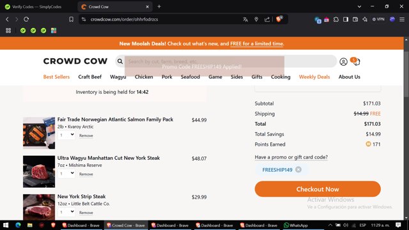Open the Windows Start menu
The width and height of the screenshot is (409, 230).
click(6, 225)
